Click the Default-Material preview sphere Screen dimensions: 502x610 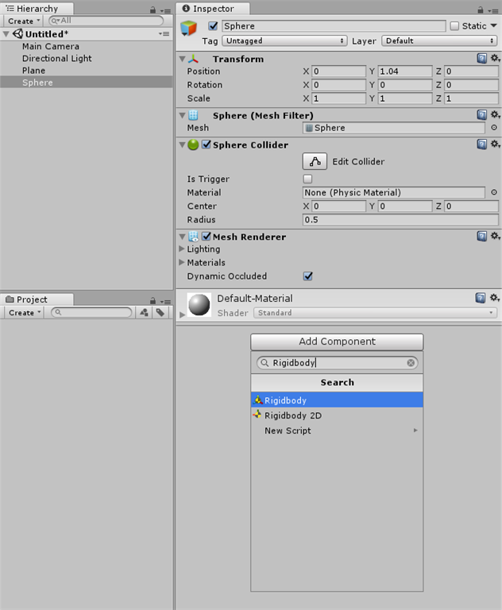(x=199, y=305)
